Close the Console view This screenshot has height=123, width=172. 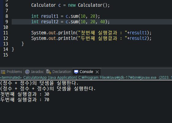tap(97, 72)
